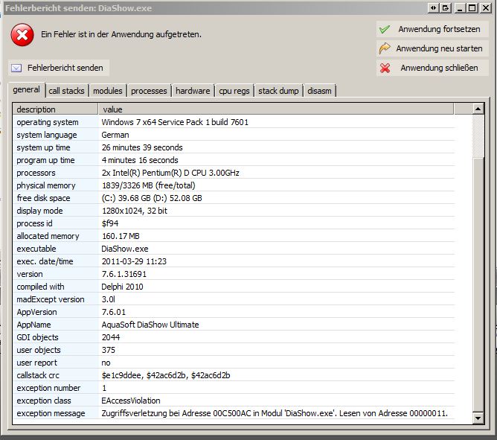This screenshot has height=440, width=497.
Task: Click the red error circle icon
Action: coord(22,34)
